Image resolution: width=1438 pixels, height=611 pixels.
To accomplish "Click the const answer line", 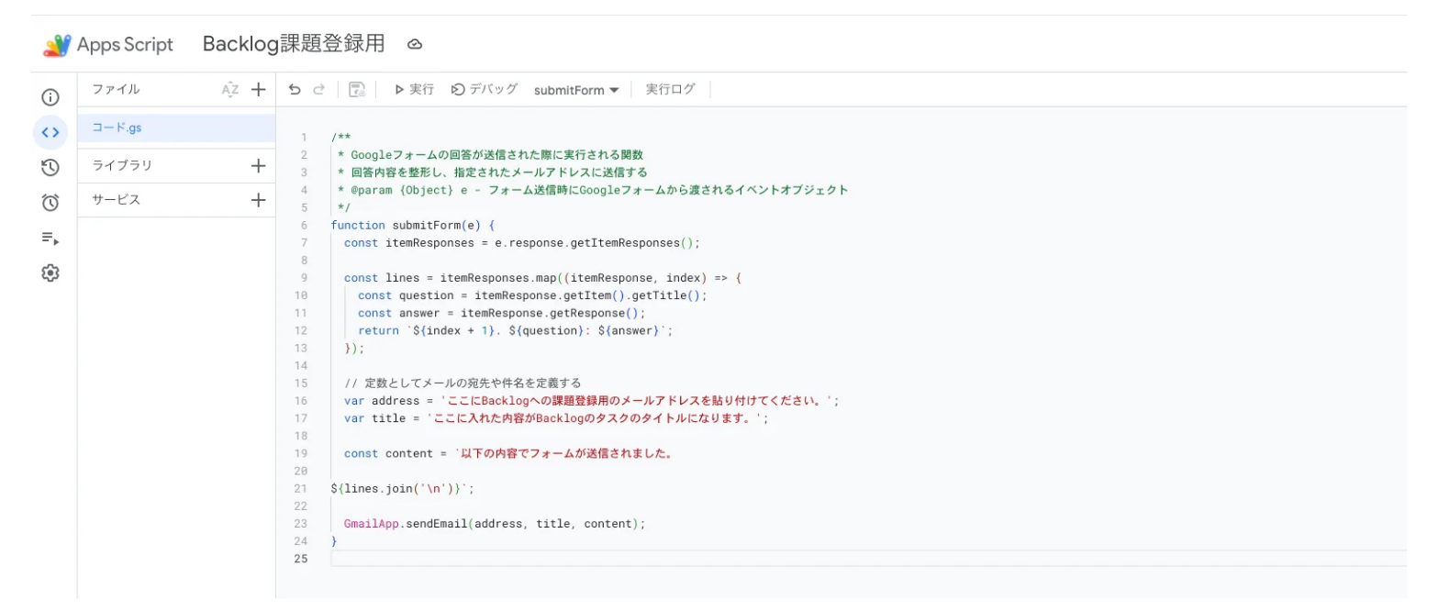I will click(502, 313).
